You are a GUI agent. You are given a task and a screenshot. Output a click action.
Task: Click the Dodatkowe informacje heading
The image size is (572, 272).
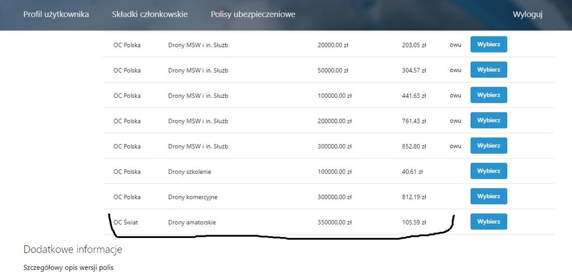pos(73,249)
